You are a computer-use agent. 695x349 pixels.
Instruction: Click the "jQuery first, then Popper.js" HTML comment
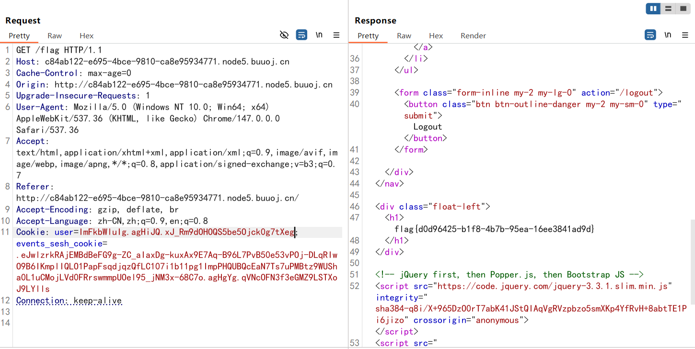point(510,275)
